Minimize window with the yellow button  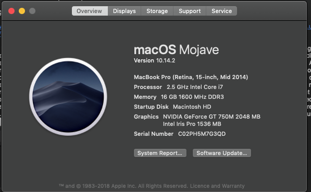[x=22, y=11]
